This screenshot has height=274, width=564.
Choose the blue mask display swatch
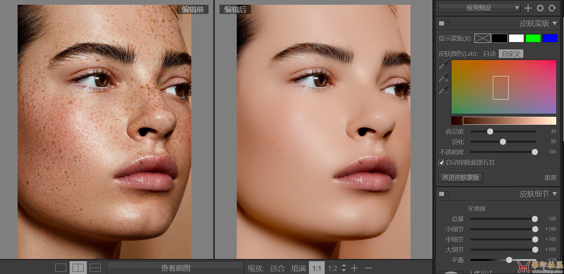550,38
